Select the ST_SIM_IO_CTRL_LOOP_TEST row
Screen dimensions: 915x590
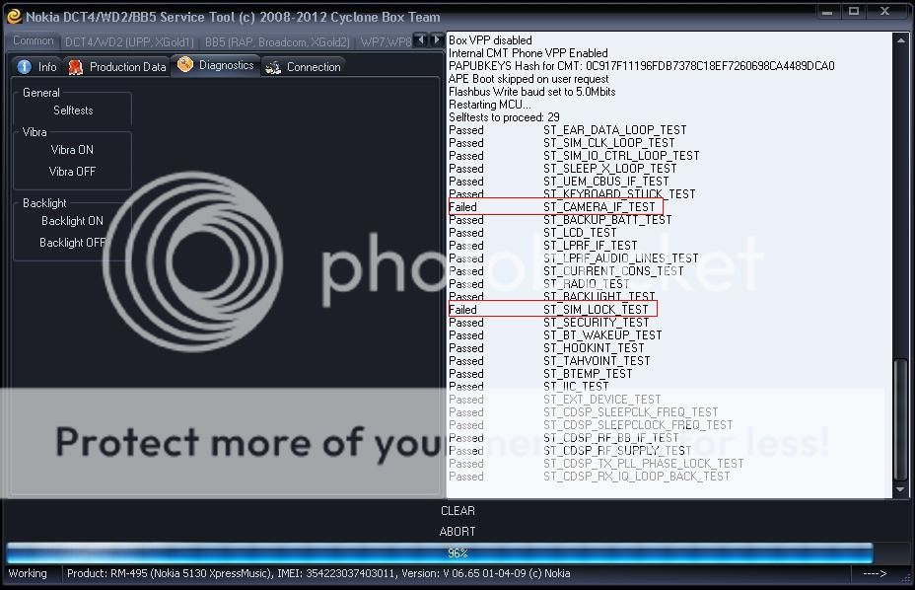574,156
